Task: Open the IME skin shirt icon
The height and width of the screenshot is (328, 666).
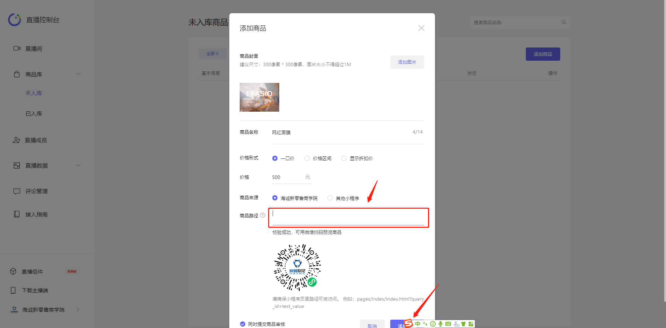Action: click(463, 324)
